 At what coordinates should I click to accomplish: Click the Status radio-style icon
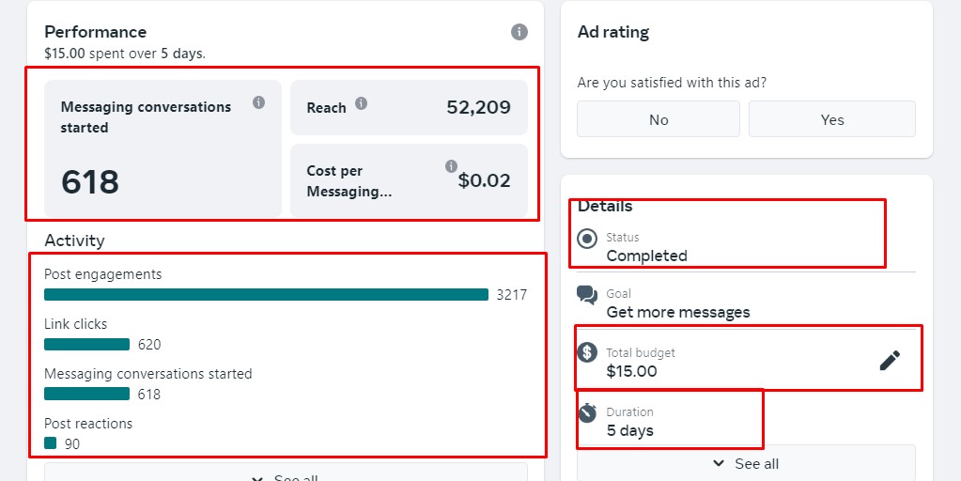tap(587, 239)
